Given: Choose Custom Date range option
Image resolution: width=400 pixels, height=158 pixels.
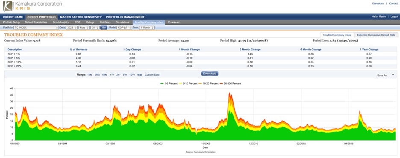Looking at the screenshot, I should (x=152, y=75).
